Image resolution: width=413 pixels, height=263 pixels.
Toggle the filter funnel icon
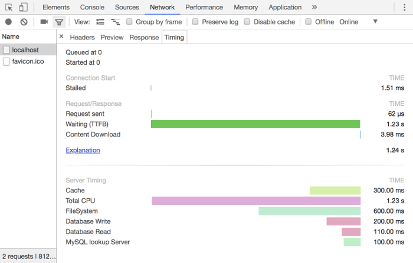click(x=59, y=22)
